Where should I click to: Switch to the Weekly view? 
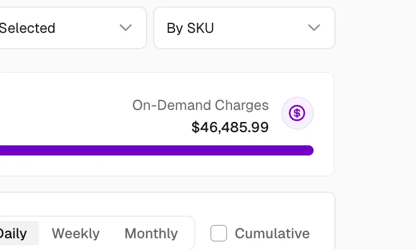(x=76, y=234)
